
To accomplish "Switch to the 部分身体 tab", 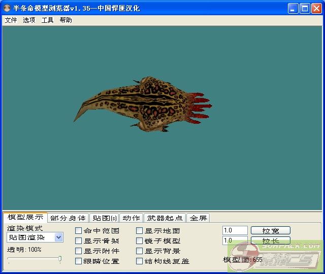I will click(68, 218).
